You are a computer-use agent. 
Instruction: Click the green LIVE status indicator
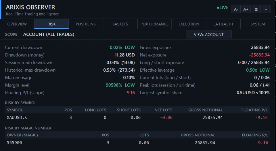click(x=223, y=8)
